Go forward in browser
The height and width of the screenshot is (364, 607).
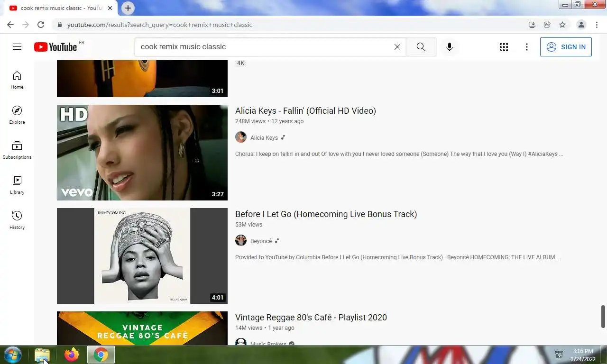[x=26, y=25]
